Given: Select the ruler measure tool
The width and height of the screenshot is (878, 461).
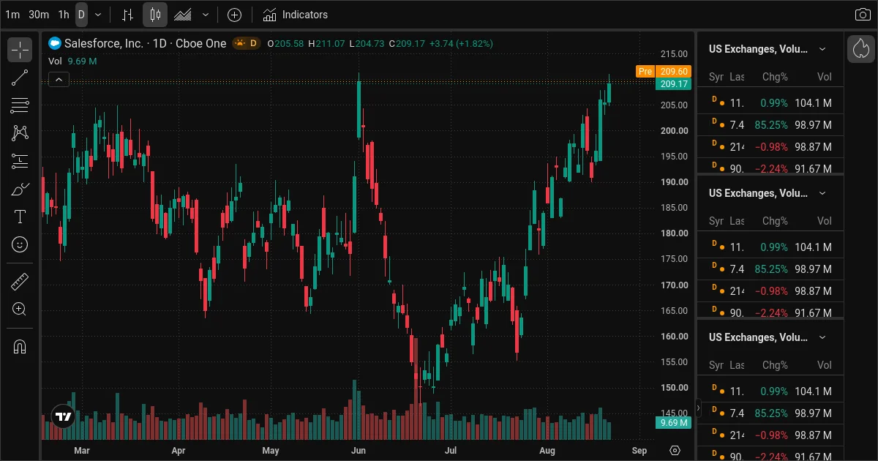Looking at the screenshot, I should 20,281.
